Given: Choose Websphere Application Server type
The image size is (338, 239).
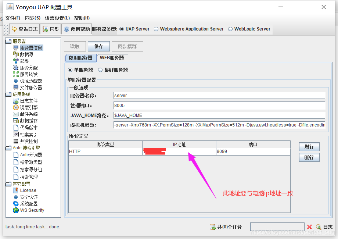Looking at the screenshot, I should coord(156,29).
